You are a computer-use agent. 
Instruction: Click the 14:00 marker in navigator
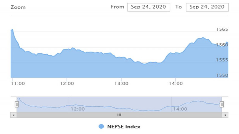pos(180,109)
